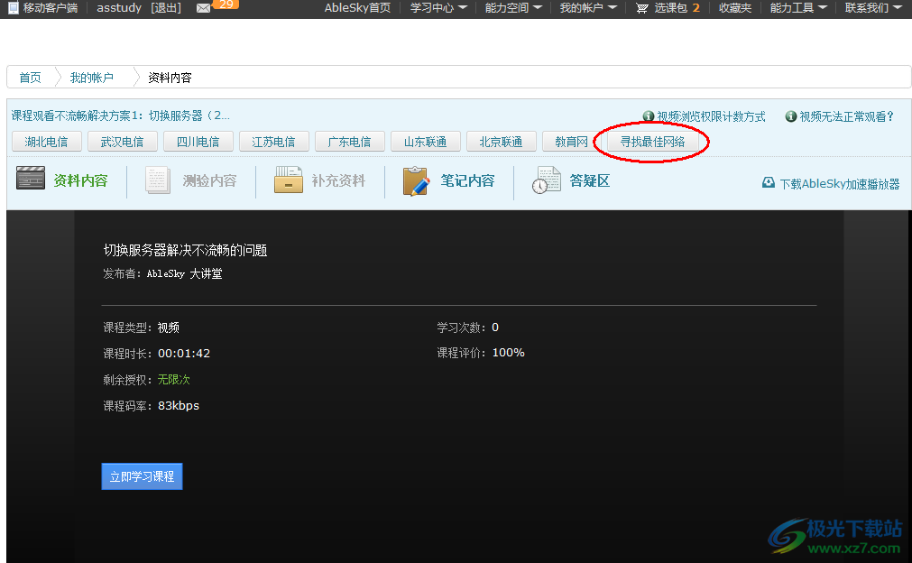Click the 课程观看不流畅解决方案1 title text
This screenshot has height=563, width=912.
tap(120, 115)
